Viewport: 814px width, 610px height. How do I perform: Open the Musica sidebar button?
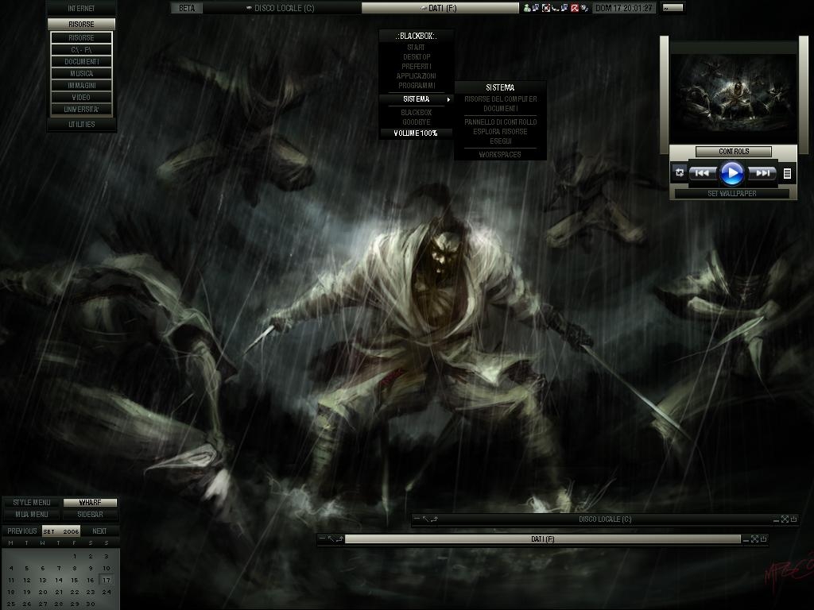[x=82, y=74]
